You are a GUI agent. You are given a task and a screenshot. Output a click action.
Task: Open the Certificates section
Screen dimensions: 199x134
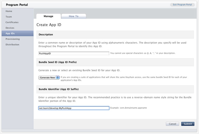(x=12, y=22)
